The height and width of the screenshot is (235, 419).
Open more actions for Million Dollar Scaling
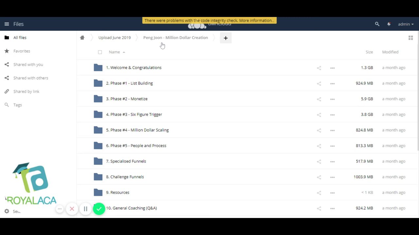point(332,130)
